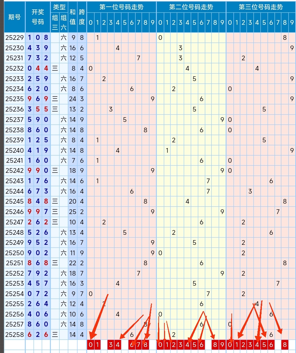Viewport: 296px width, 353px height.
Task: Click span value 3 in row 25253
Action: pyautogui.click(x=82, y=283)
